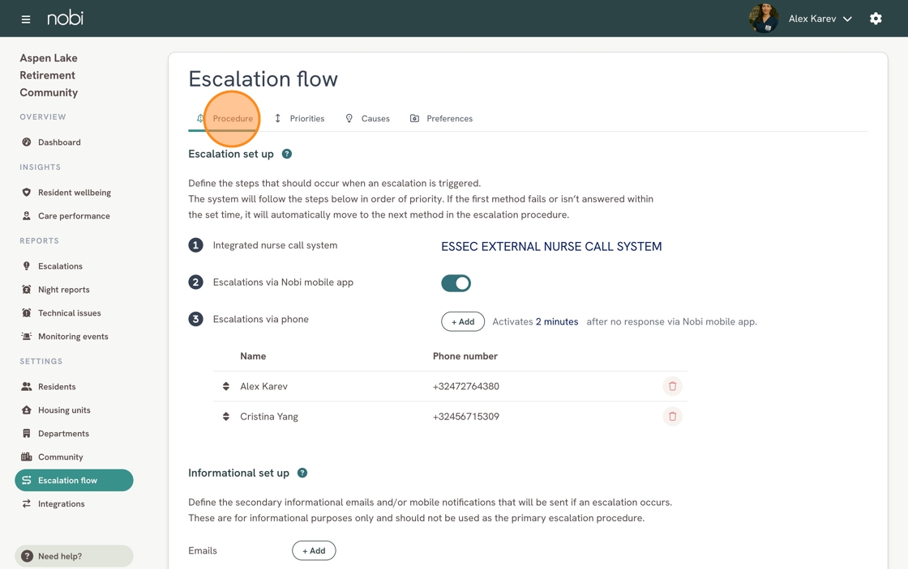Toggle Escalations via Nobi mobile app
This screenshot has height=569, width=908.
point(456,283)
